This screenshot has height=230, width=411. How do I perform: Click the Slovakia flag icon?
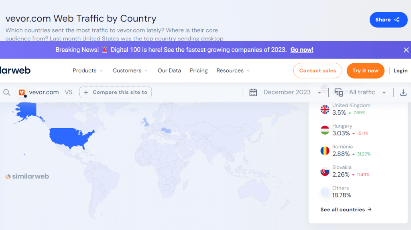pos(325,171)
